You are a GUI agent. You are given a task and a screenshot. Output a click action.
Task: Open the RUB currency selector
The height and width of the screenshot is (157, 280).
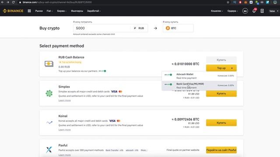[x=139, y=28]
